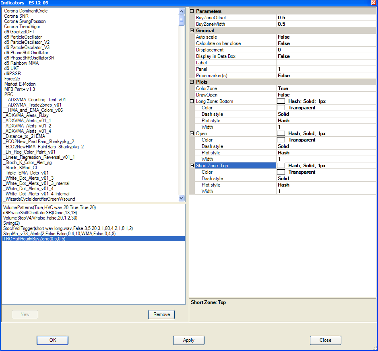Select applied d9PhaseShiftOscillatorSR(Close,13,19) entry
Screen dimensions: 378x351
point(40,213)
